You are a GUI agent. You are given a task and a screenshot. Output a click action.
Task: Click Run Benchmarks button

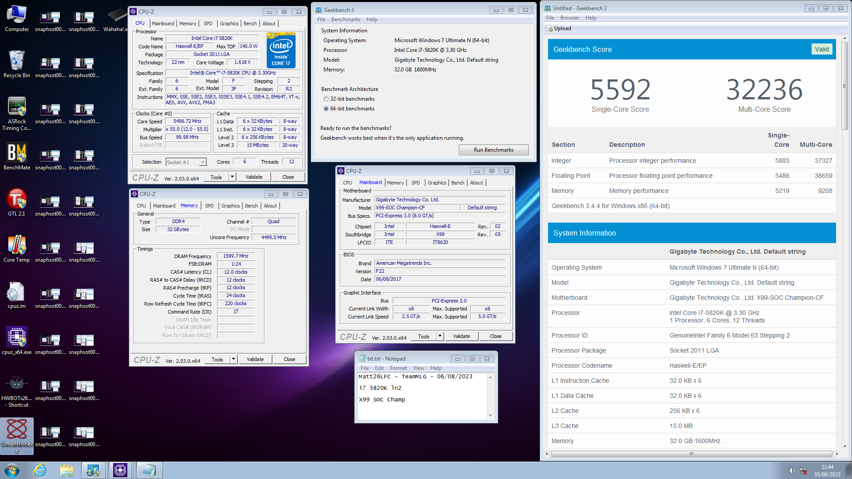point(493,150)
